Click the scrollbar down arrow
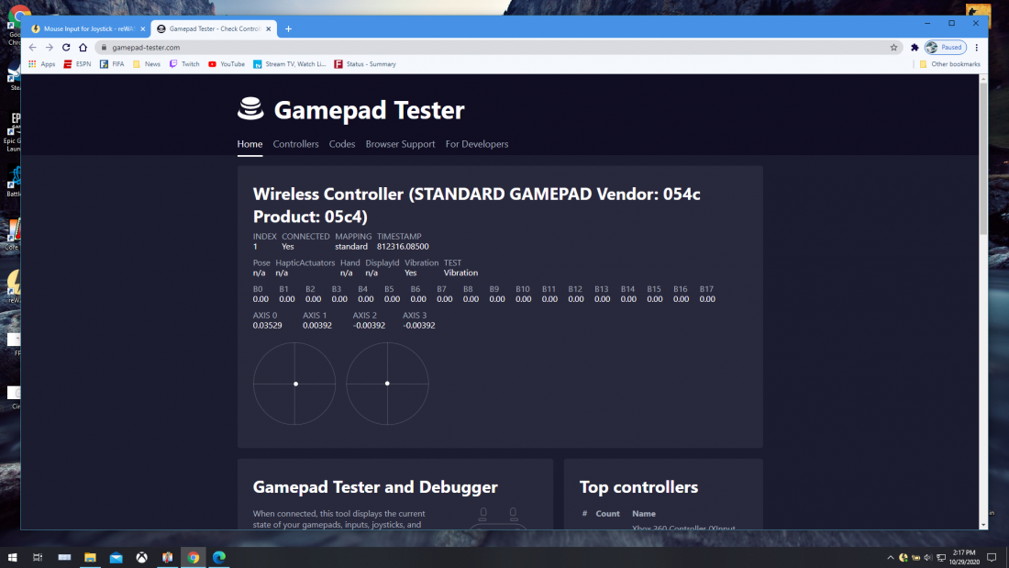 (982, 525)
